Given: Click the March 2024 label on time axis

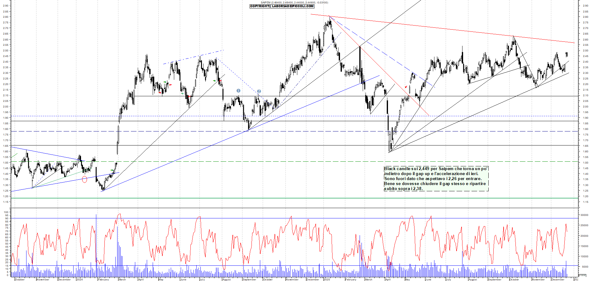Looking at the screenshot, I should tap(122, 279).
